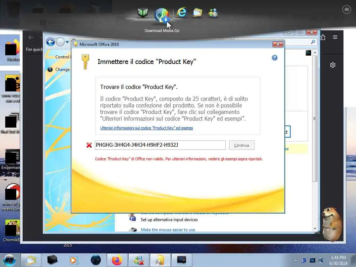The image size is (356, 267).
Task: Close the Control Panel window
Action: (x=312, y=32)
